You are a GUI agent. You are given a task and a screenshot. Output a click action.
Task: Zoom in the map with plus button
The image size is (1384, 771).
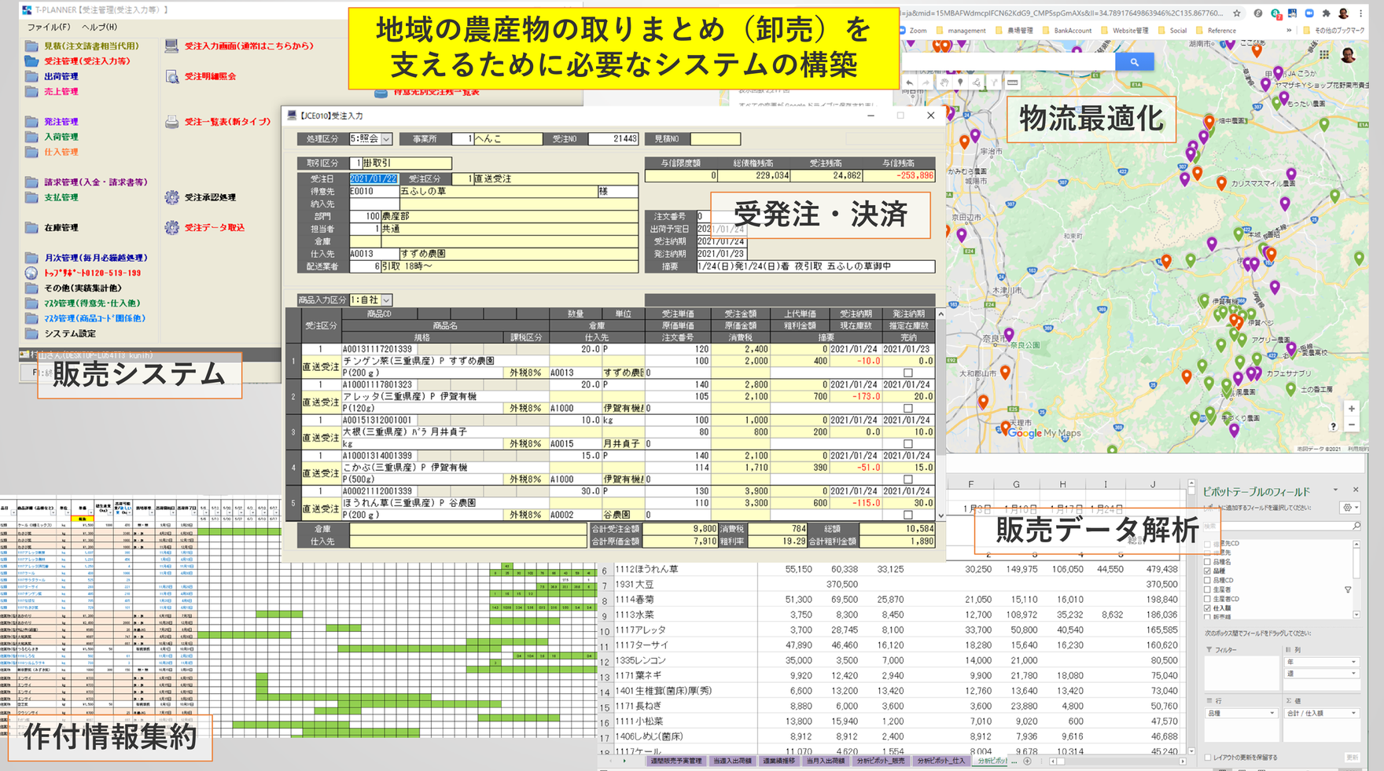click(1351, 409)
